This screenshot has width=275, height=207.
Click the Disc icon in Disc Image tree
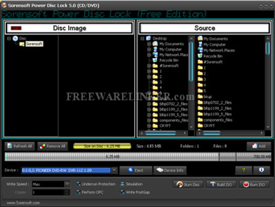(x=16, y=38)
